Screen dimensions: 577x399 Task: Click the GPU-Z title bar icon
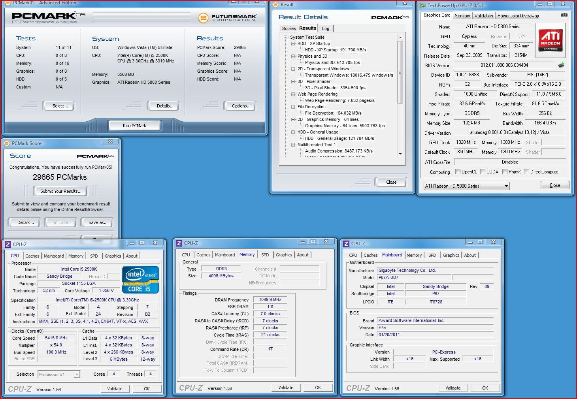[x=422, y=5]
